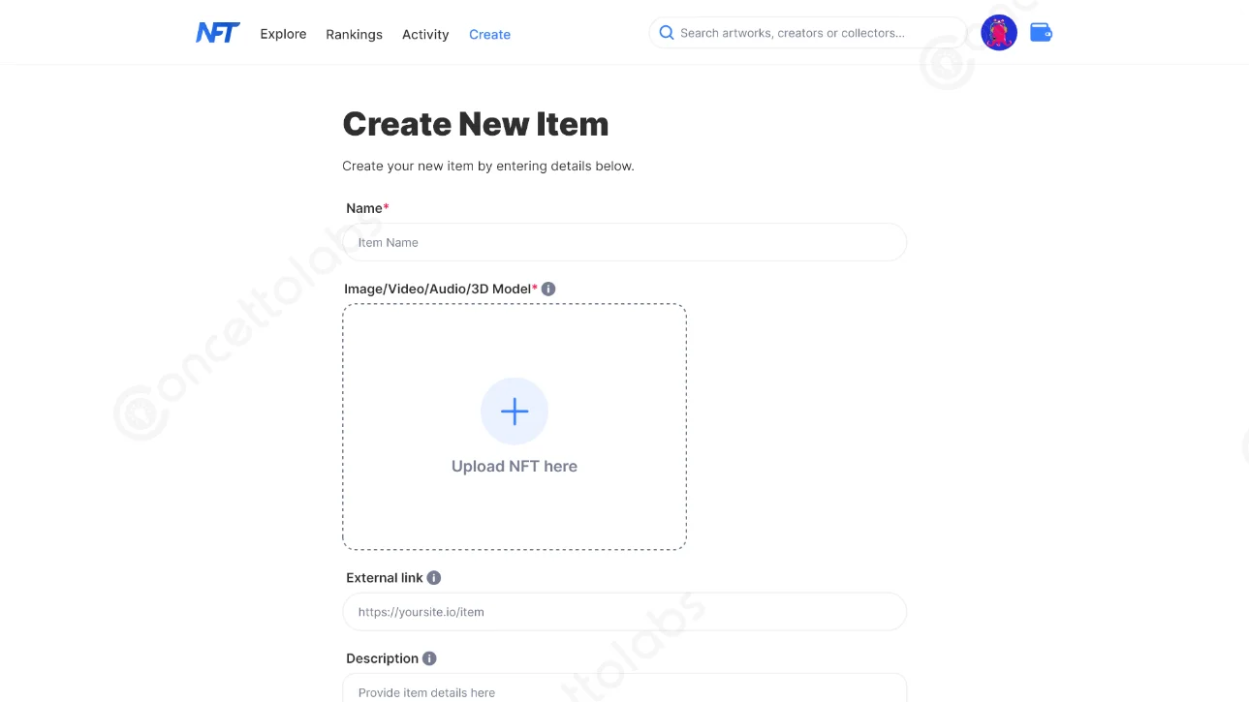Click the Create New Item heading
The image size is (1249, 702).
pos(475,123)
